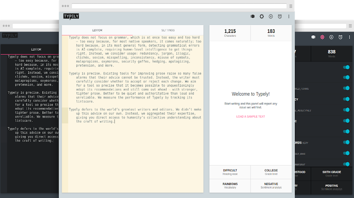
Task: Click the paragraph starting 'Typely is precise'
Action: point(135,88)
